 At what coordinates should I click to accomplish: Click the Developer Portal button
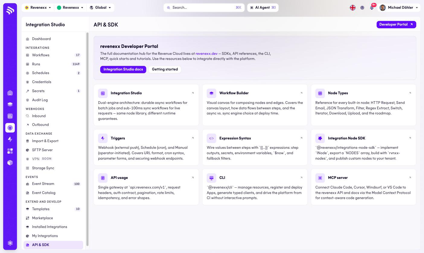tap(396, 24)
